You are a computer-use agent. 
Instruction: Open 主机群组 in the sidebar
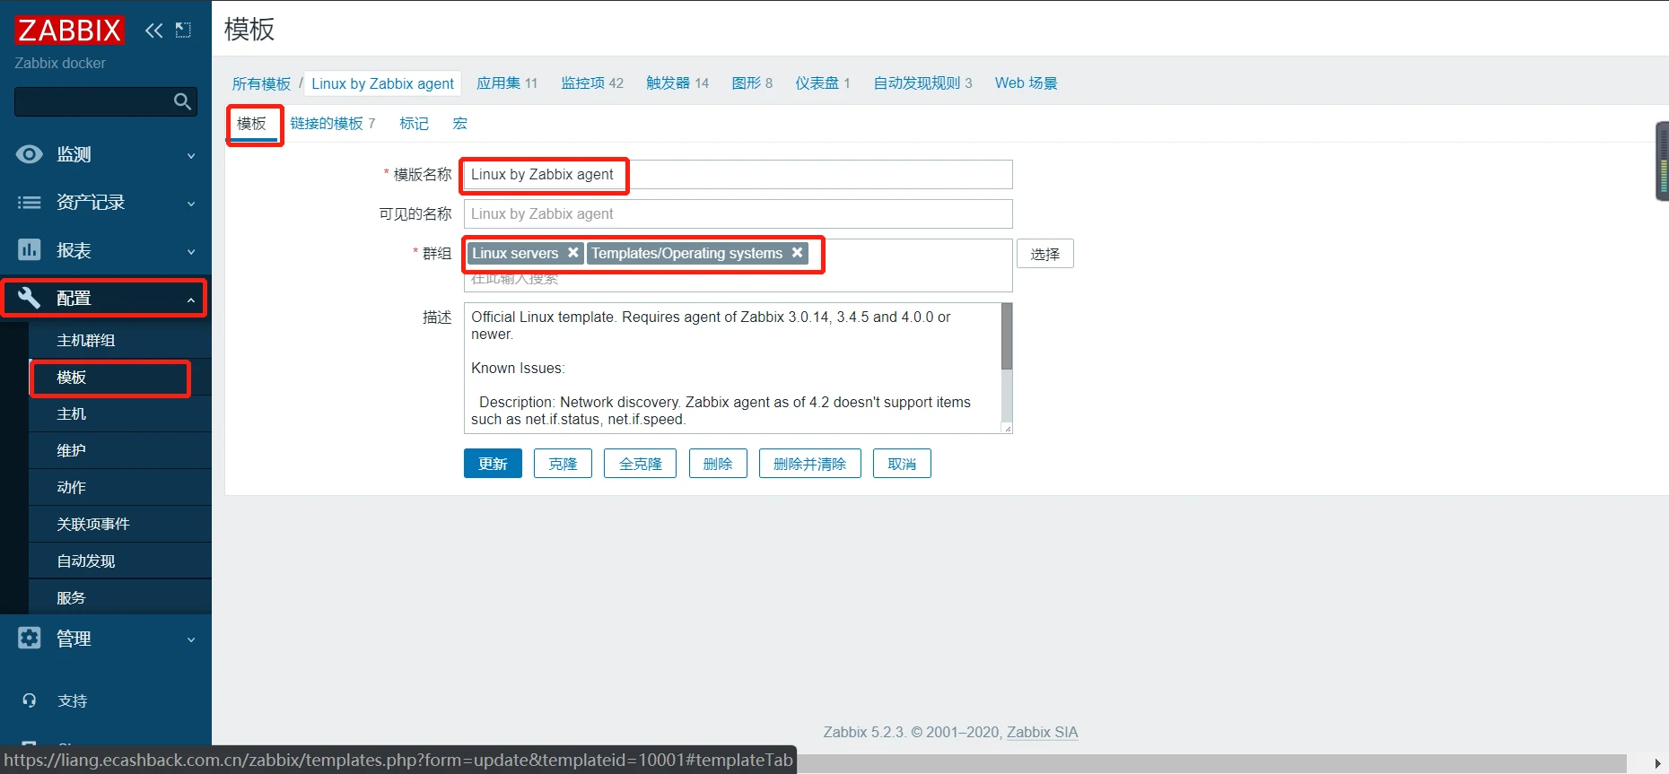coord(120,340)
